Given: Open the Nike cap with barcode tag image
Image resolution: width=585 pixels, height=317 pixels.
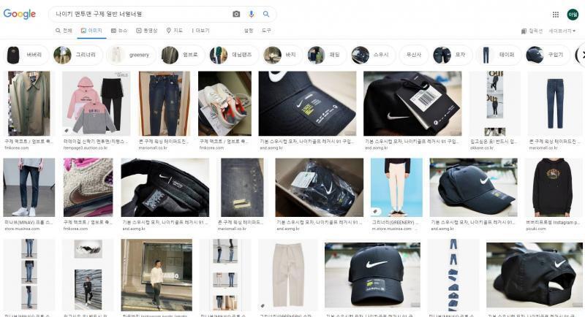Looking at the screenshot, I should (412, 104).
